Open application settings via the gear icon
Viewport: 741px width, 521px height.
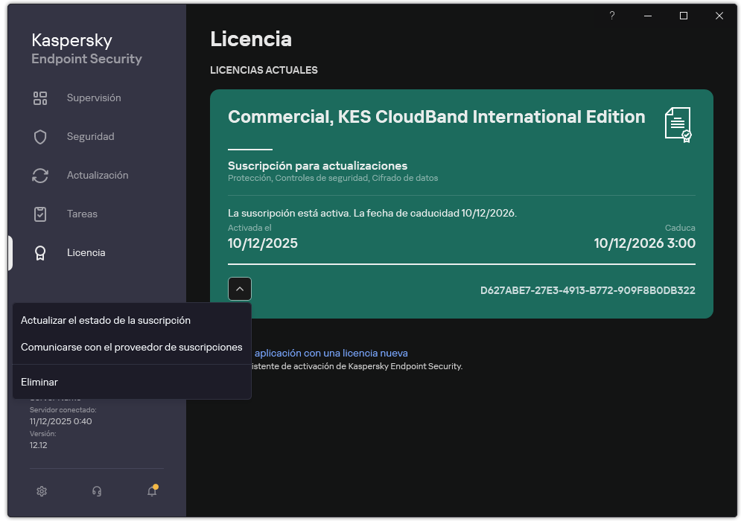click(42, 491)
